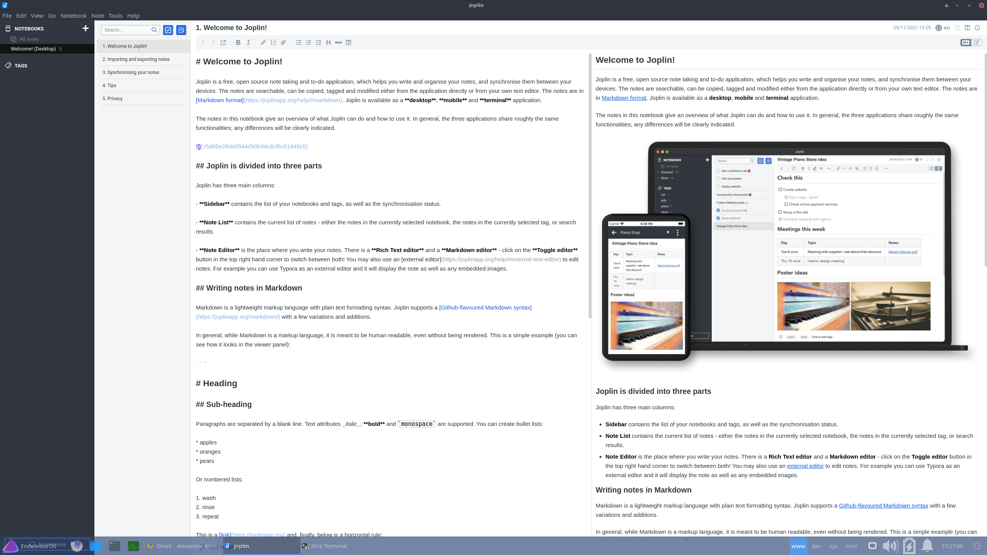987x555 pixels.
Task: Select the Welcome! (Desktop) notebook
Action: pos(47,49)
